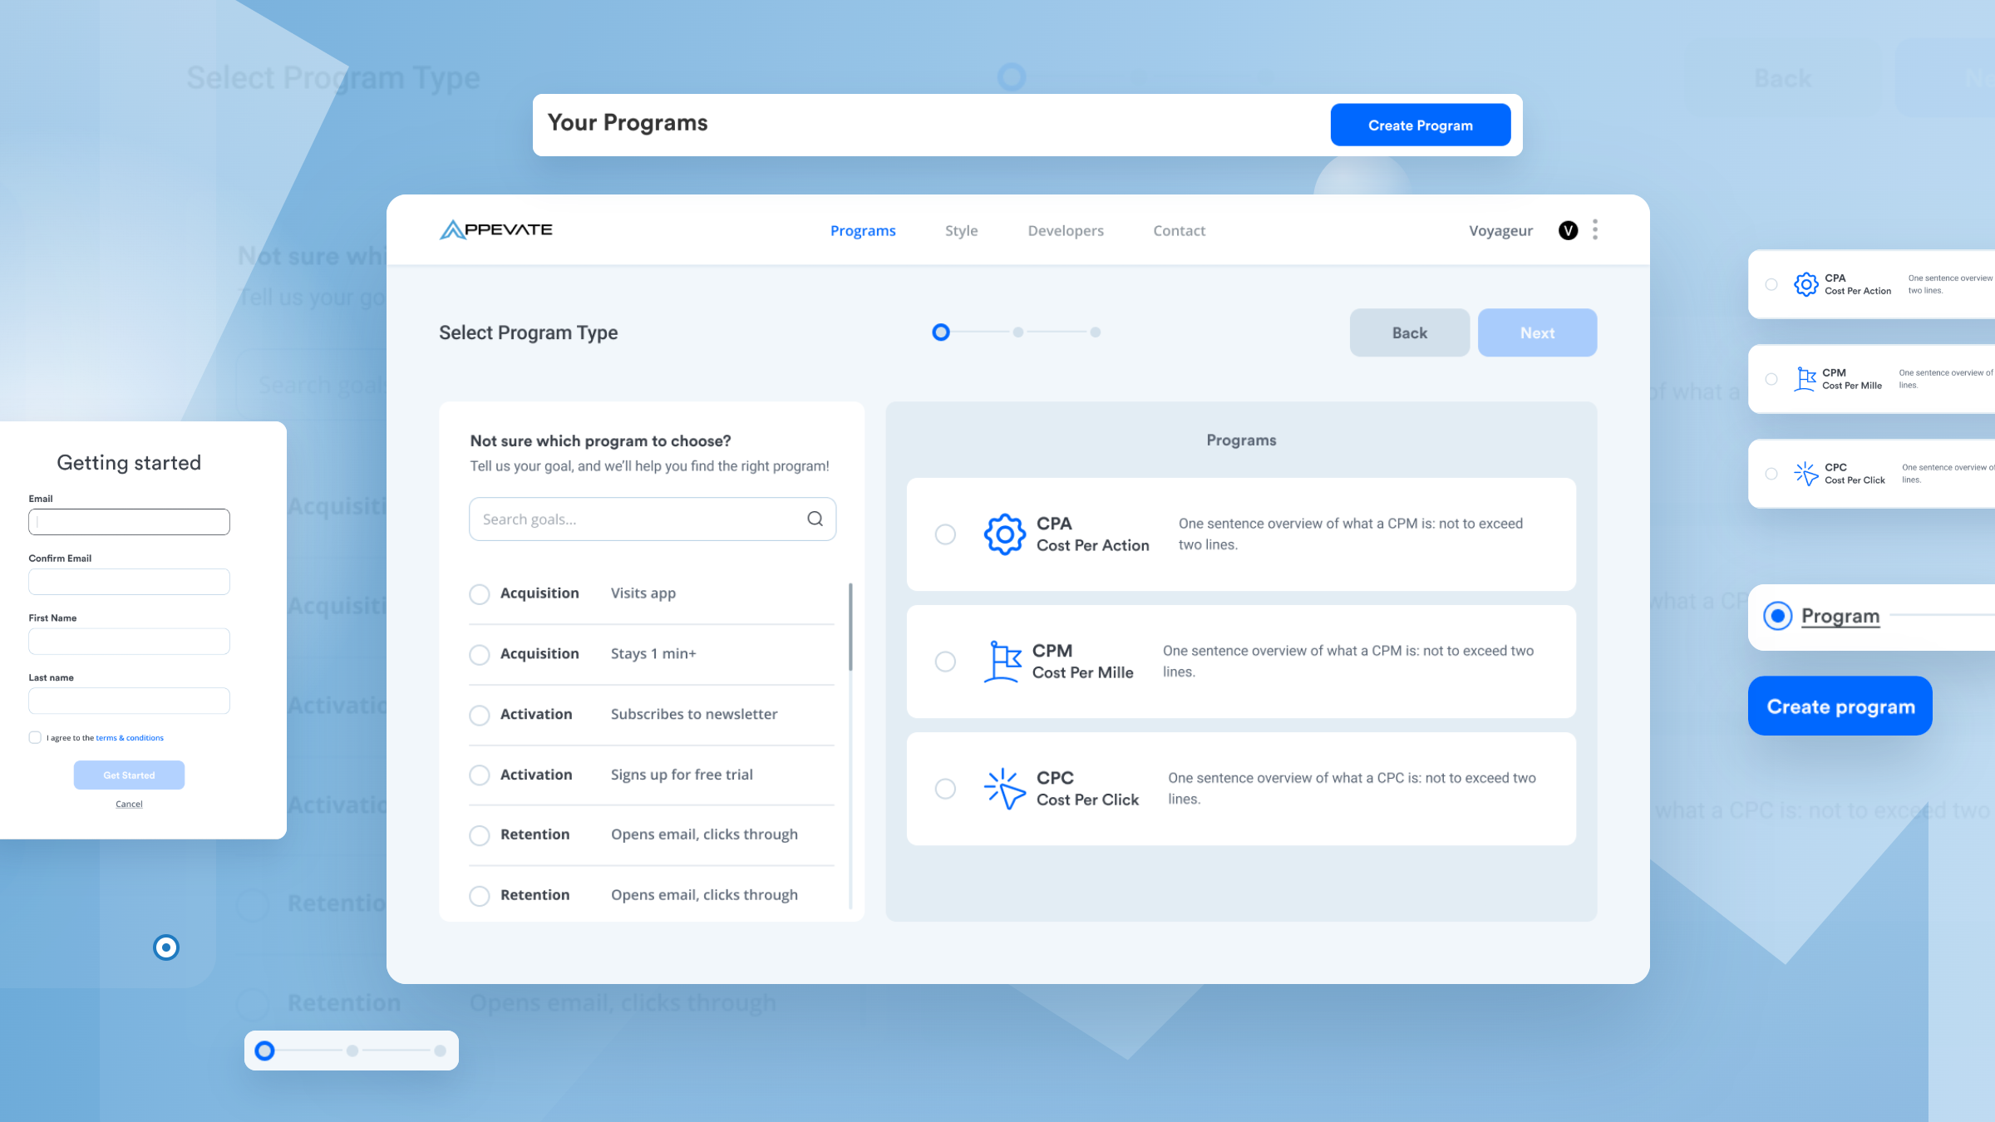Click the CPM flag icon in the Programs panel
Image resolution: width=1995 pixels, height=1122 pixels.
[x=1002, y=662]
